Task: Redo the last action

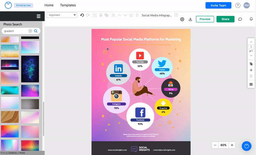Action: point(88,15)
